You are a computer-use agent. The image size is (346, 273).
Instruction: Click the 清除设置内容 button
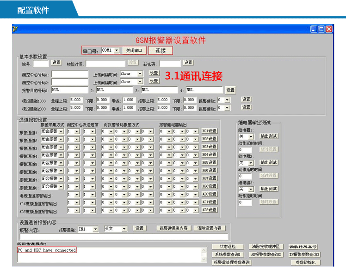click(209, 228)
